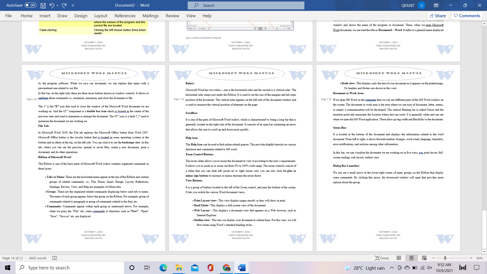Viewport: 487px width, 274px height.
Task: Click the 'Status Bar:' heading on page 20
Action: coord(340,128)
